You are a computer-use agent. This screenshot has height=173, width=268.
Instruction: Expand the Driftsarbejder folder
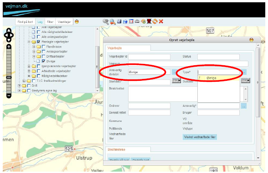tap(34, 56)
